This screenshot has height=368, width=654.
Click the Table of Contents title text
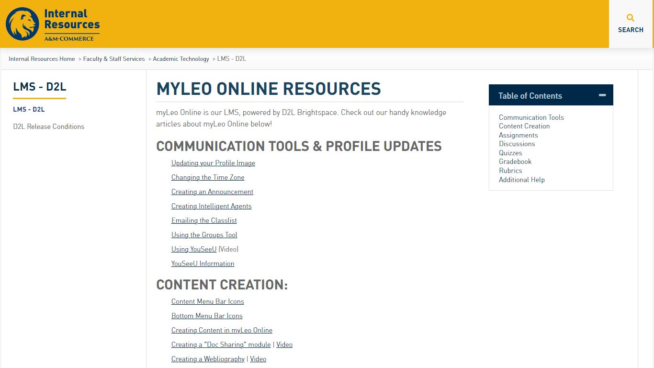[530, 96]
